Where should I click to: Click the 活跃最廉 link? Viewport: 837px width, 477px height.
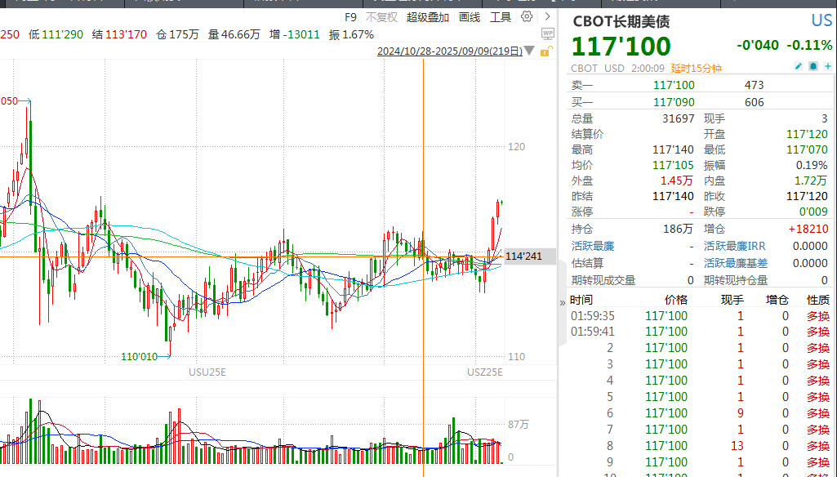coord(592,246)
